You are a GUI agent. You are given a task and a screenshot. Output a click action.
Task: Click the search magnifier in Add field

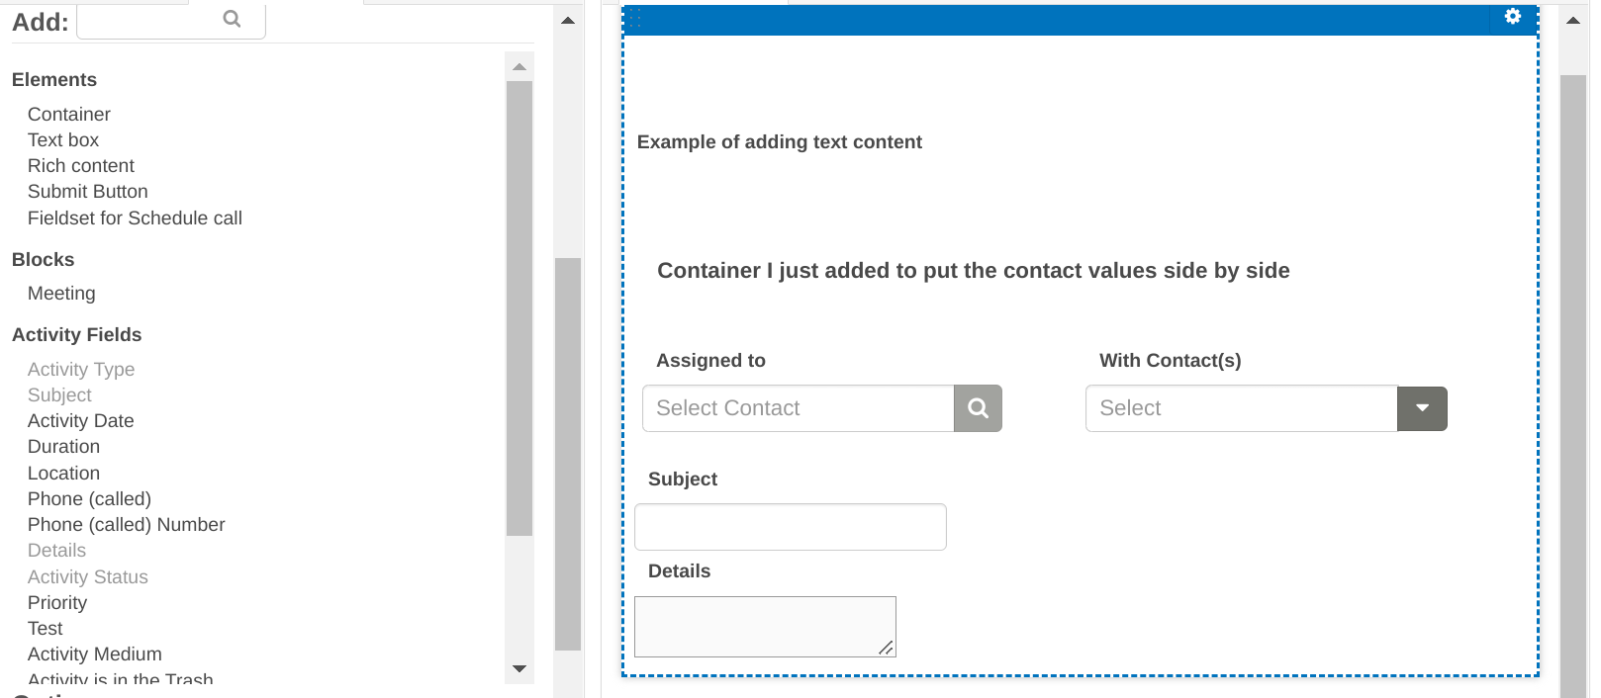tap(232, 19)
